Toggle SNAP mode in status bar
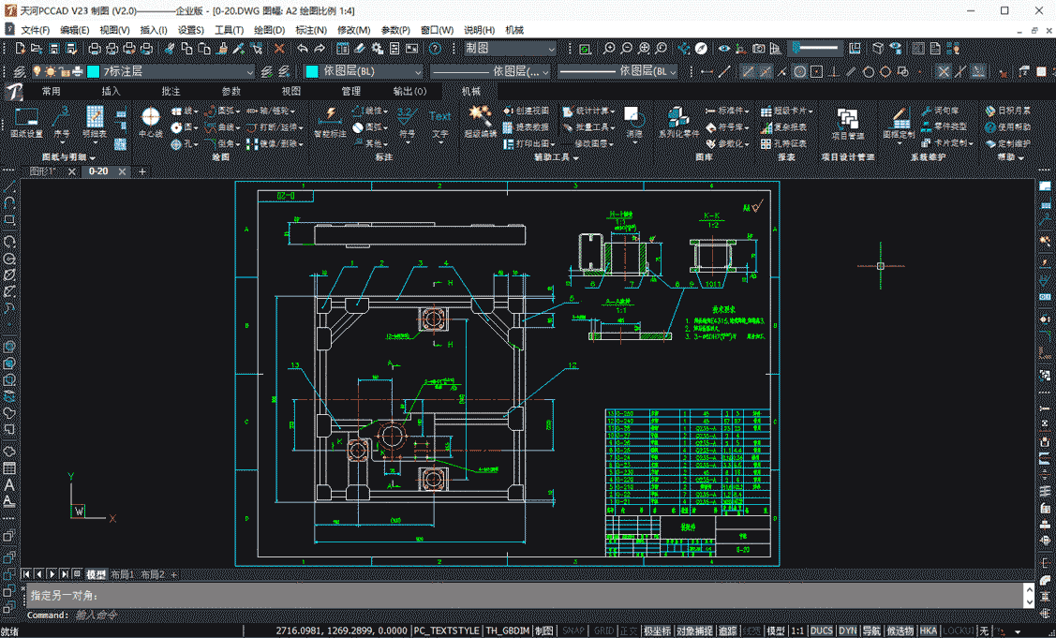The image size is (1056, 638). pos(573,631)
